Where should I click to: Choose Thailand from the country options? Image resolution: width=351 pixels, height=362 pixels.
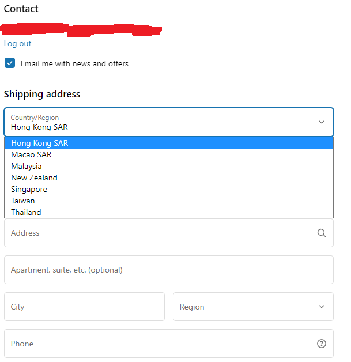click(x=169, y=212)
